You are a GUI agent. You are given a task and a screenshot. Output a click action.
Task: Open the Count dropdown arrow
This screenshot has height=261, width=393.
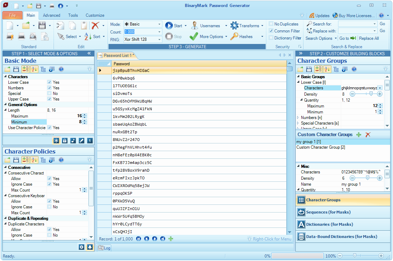[159, 32]
